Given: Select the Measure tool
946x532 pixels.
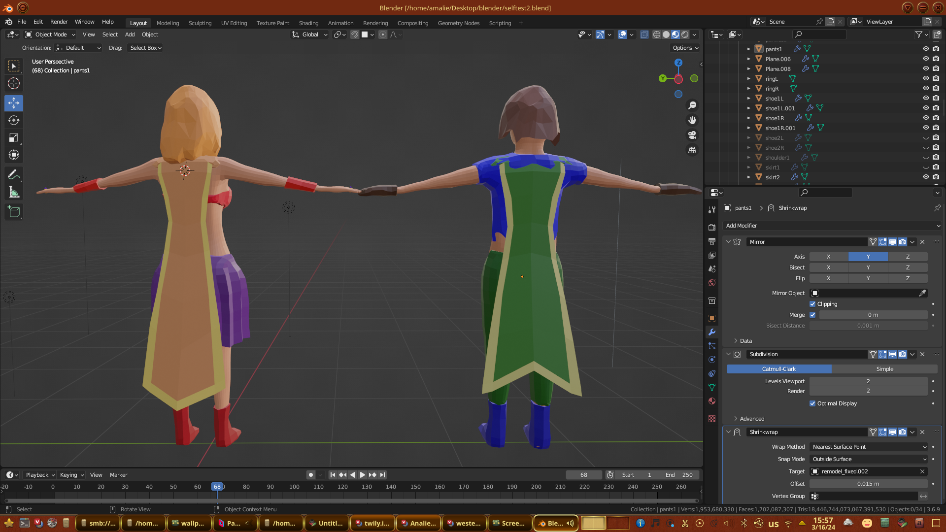Looking at the screenshot, I should click(14, 193).
